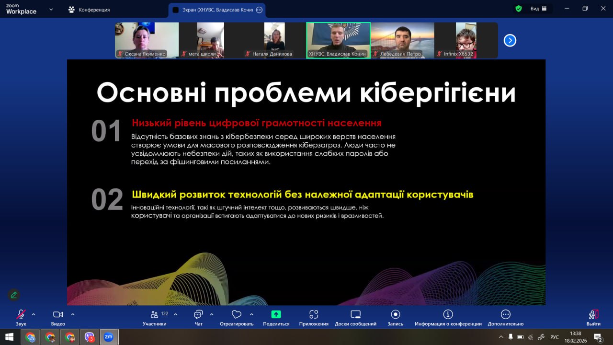
Task: Open the Чат chat panel
Action: [x=198, y=315]
